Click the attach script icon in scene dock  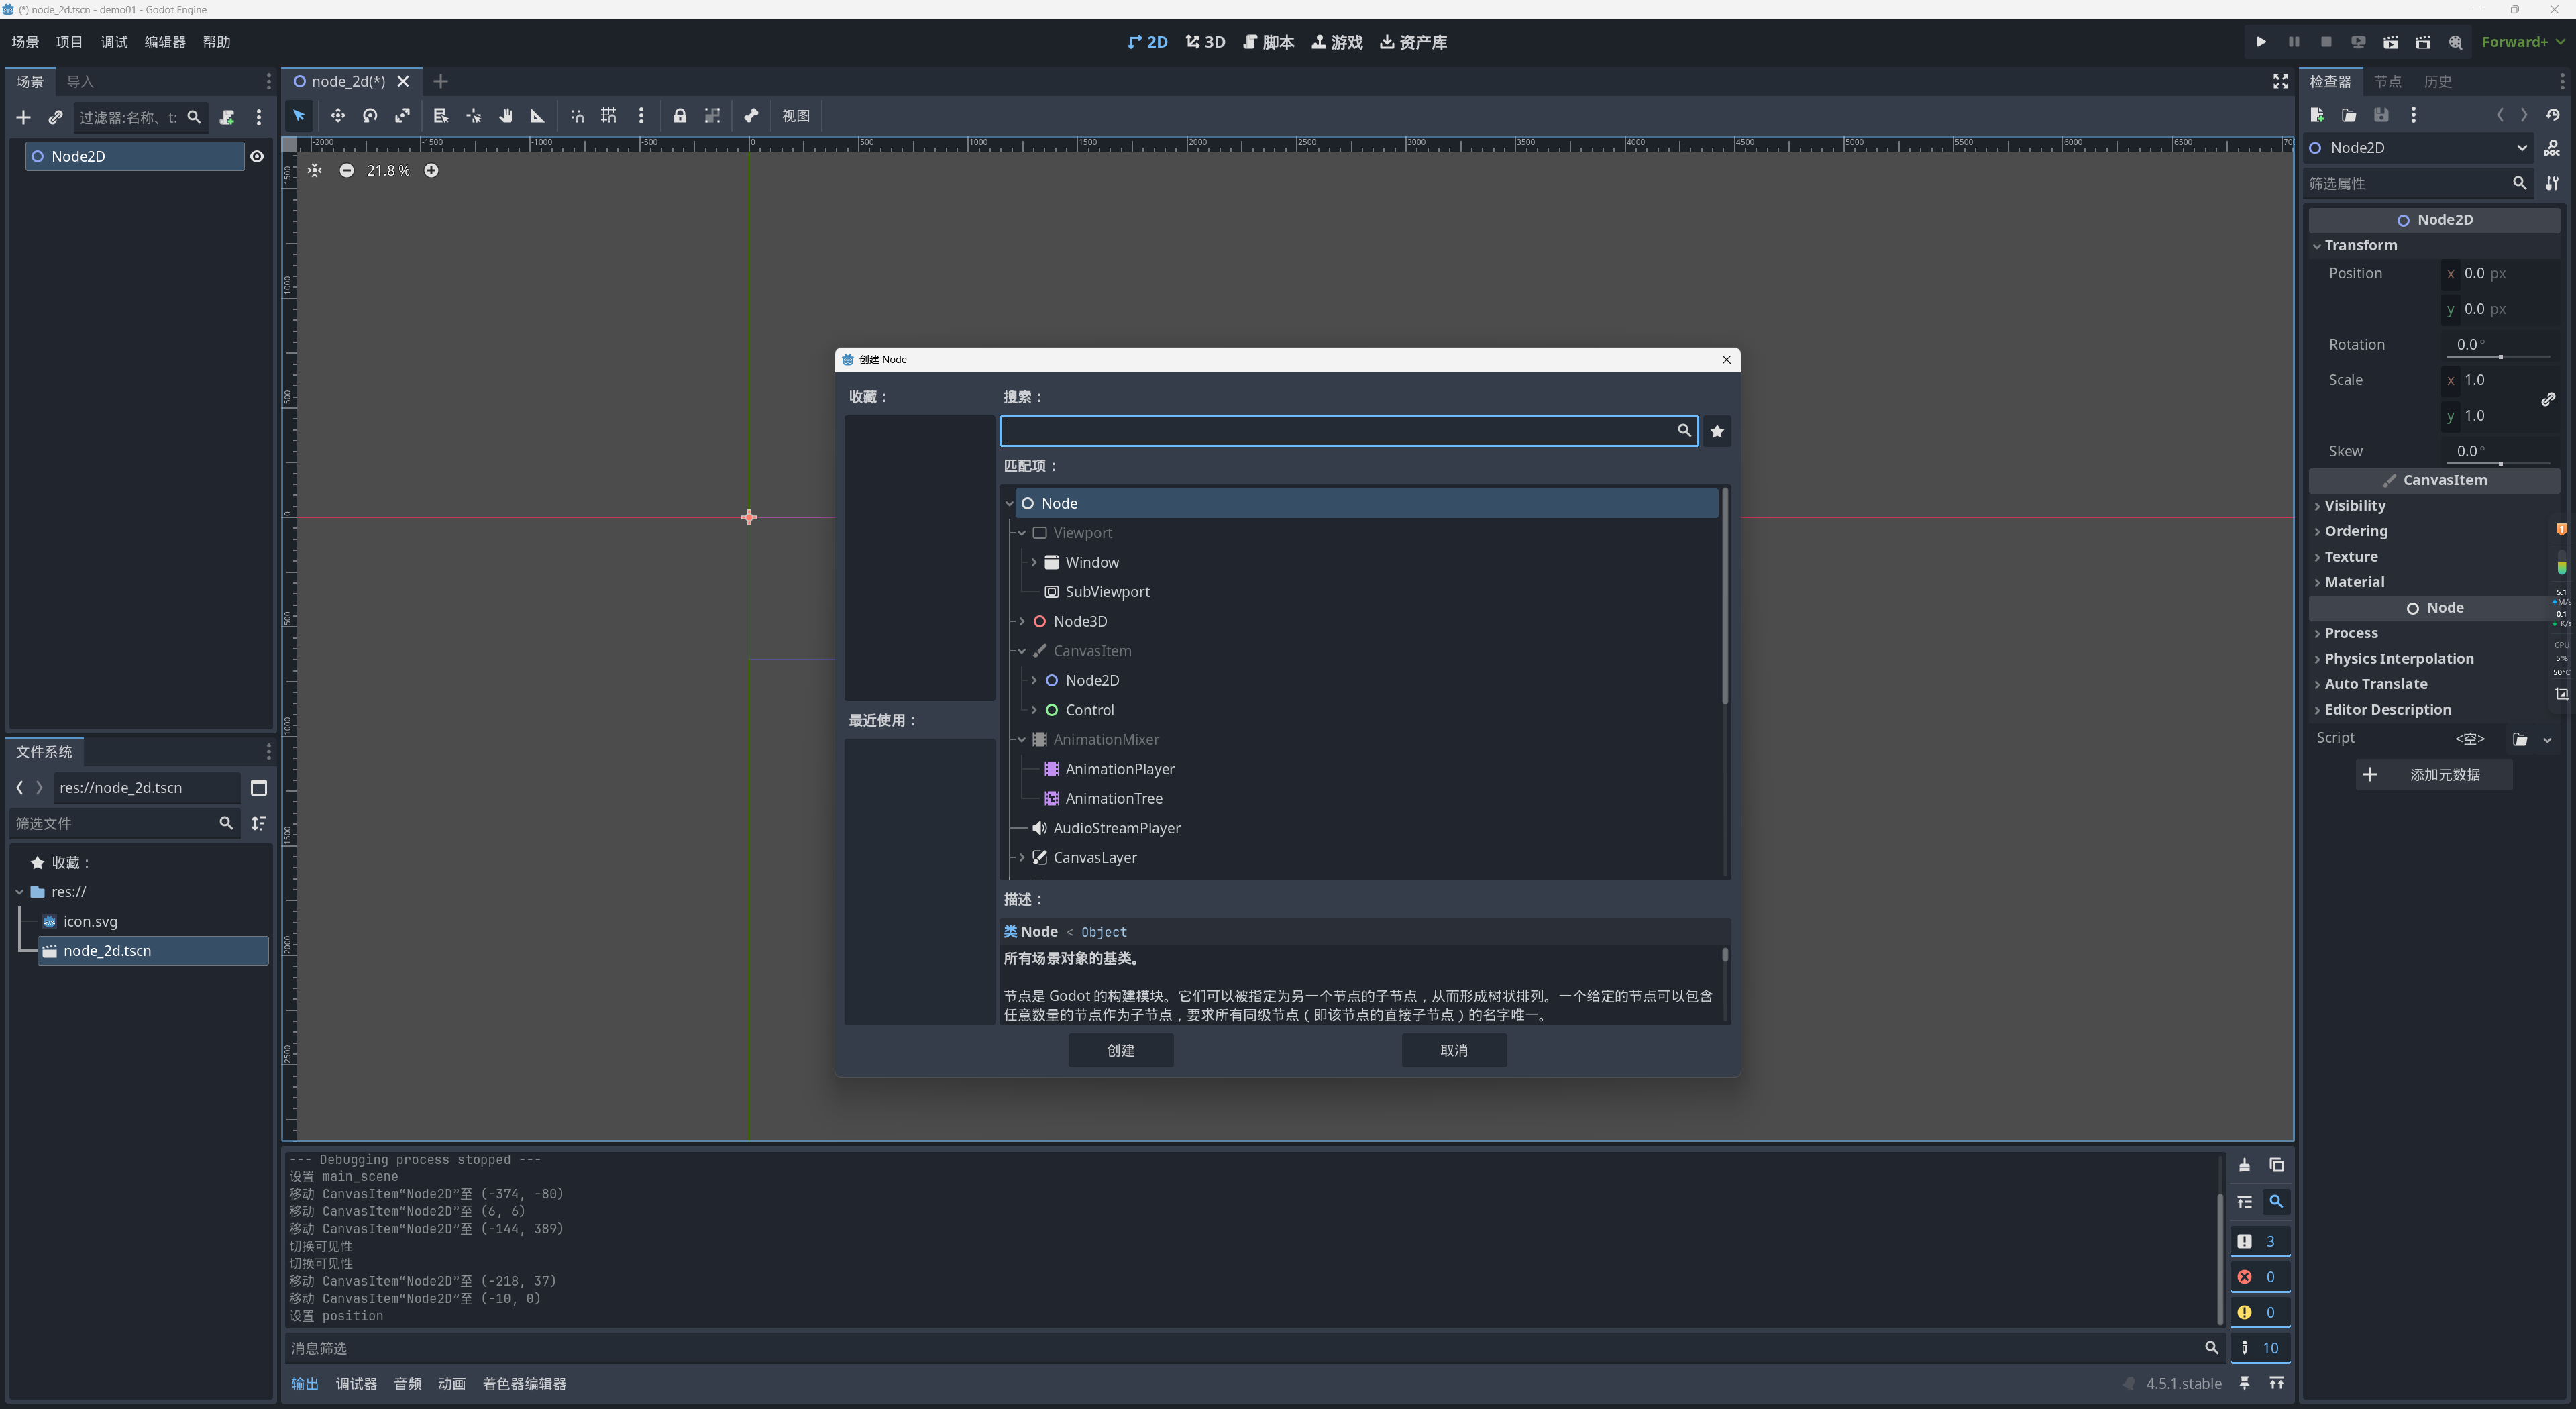coord(227,118)
